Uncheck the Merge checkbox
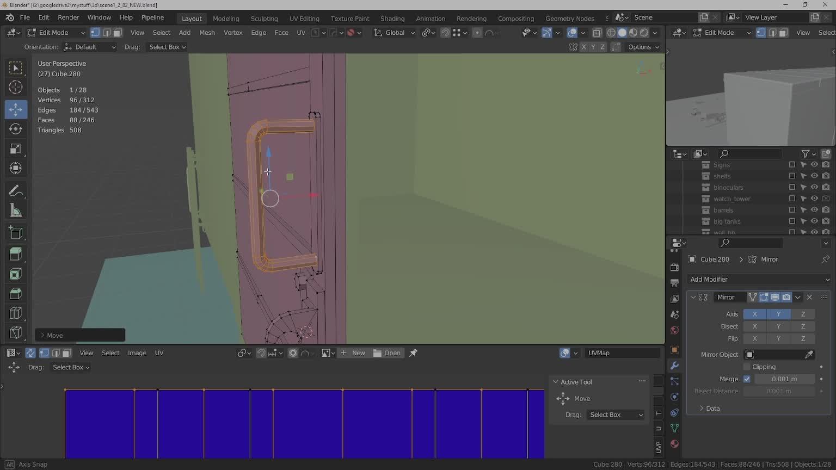This screenshot has height=470, width=836. tap(747, 379)
